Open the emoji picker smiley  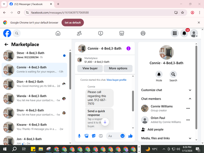[122, 136]
